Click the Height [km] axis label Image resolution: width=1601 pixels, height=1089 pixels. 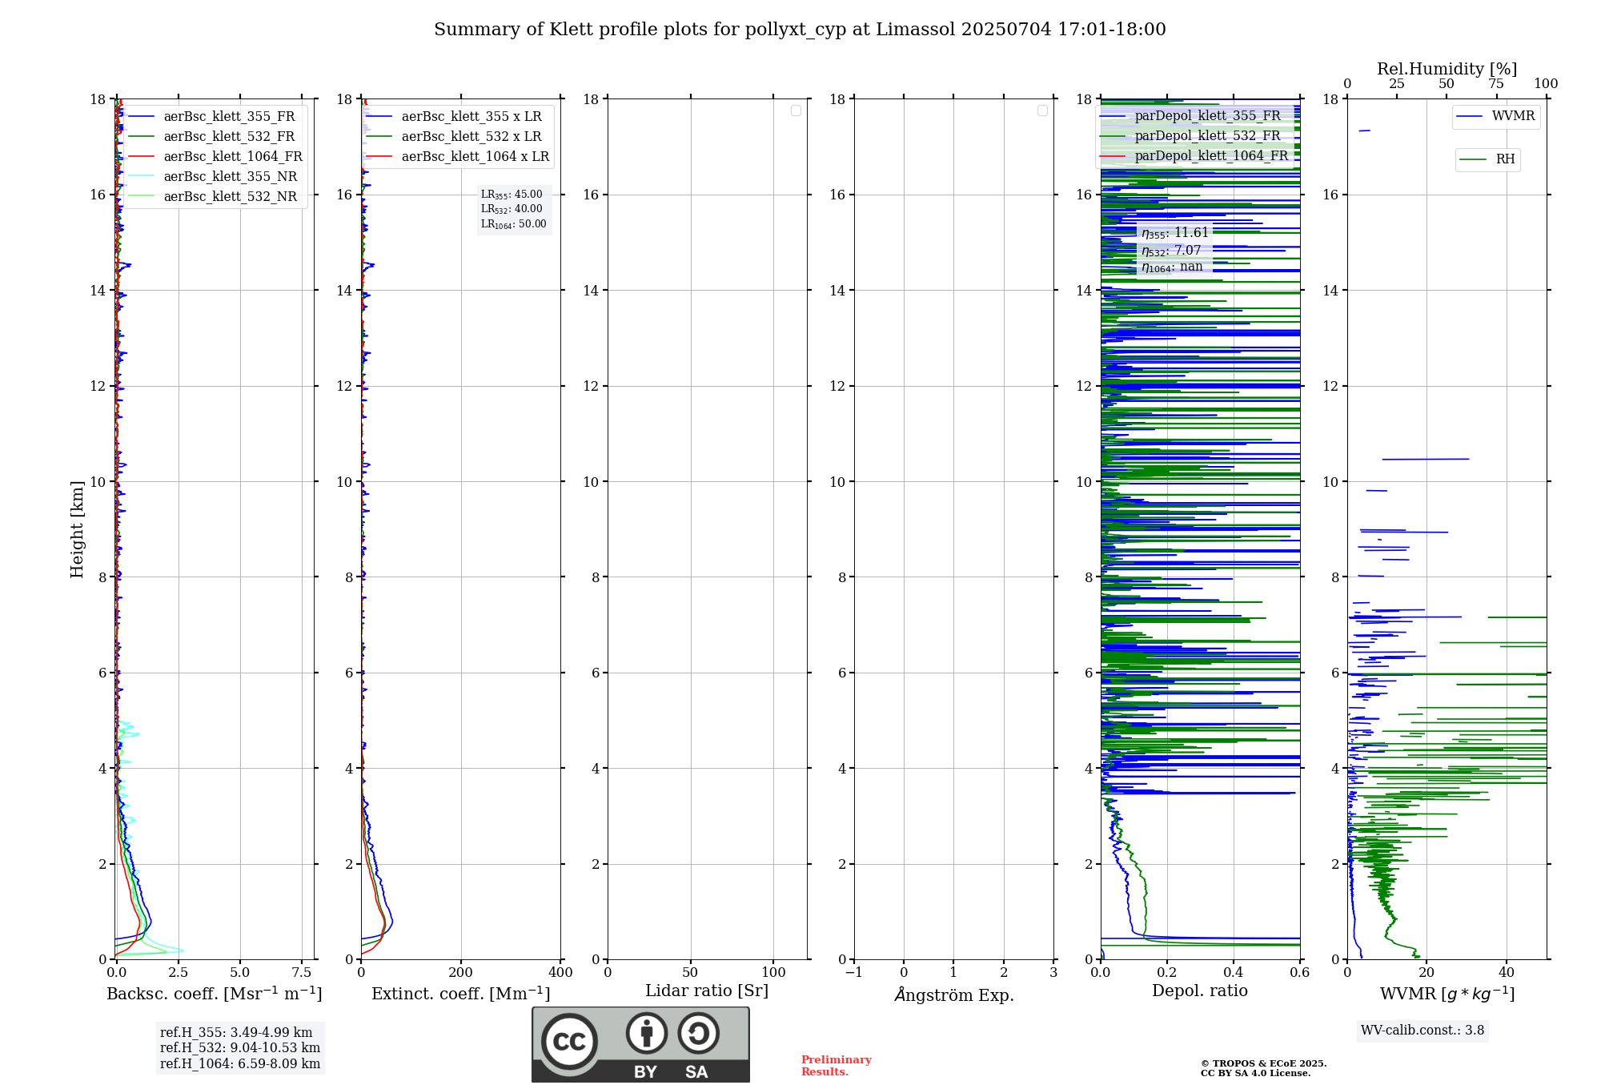(77, 529)
